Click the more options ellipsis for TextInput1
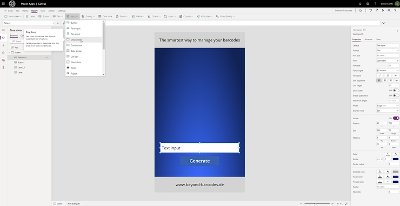400x206 pixels. [x=46, y=57]
